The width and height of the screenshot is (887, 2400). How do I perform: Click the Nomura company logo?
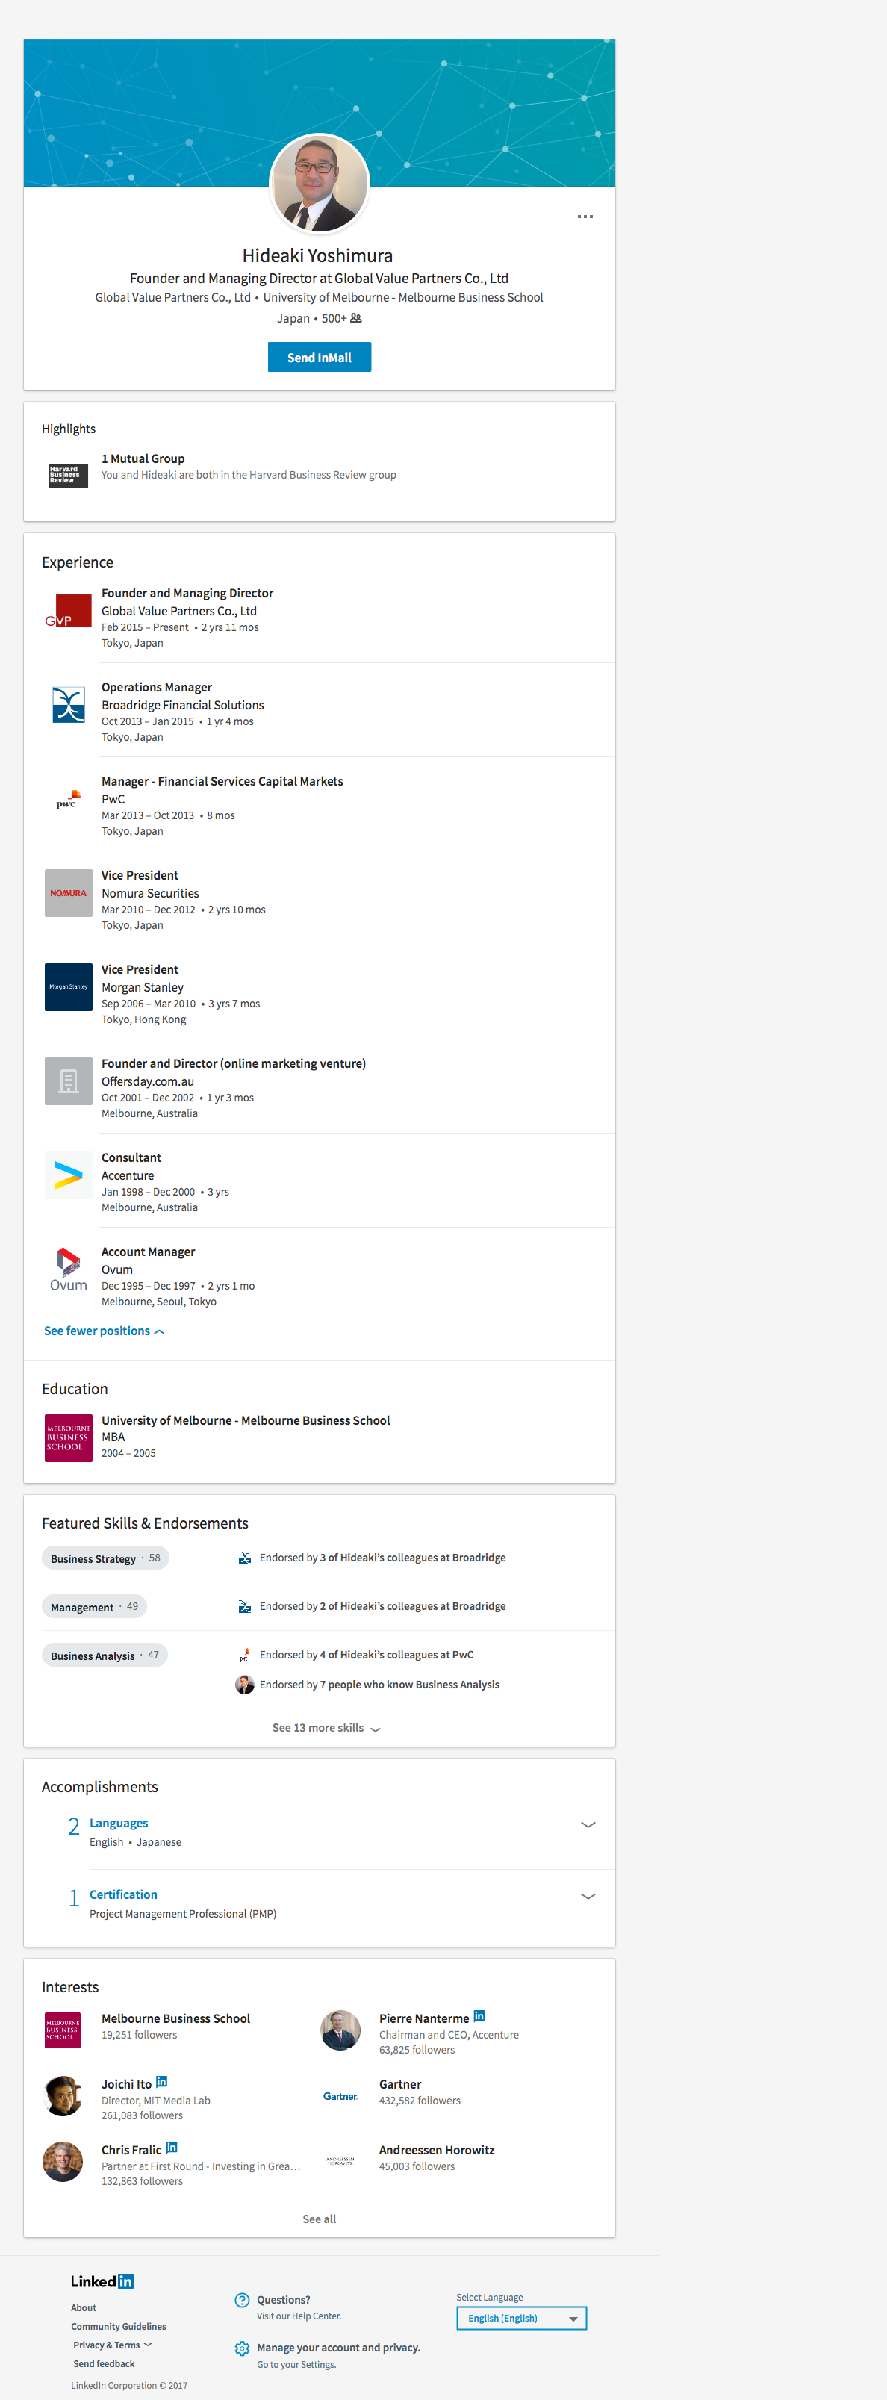coord(68,892)
